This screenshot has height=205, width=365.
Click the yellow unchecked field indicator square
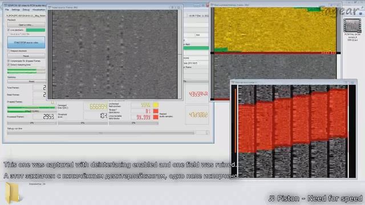tap(156, 105)
